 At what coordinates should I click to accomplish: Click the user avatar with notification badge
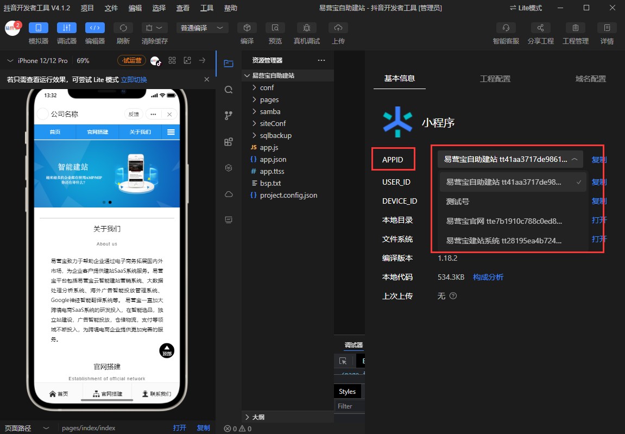point(12,28)
